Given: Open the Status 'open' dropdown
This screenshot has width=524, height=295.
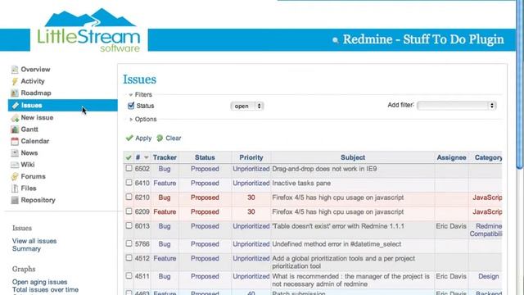Looking at the screenshot, I should coord(247,106).
